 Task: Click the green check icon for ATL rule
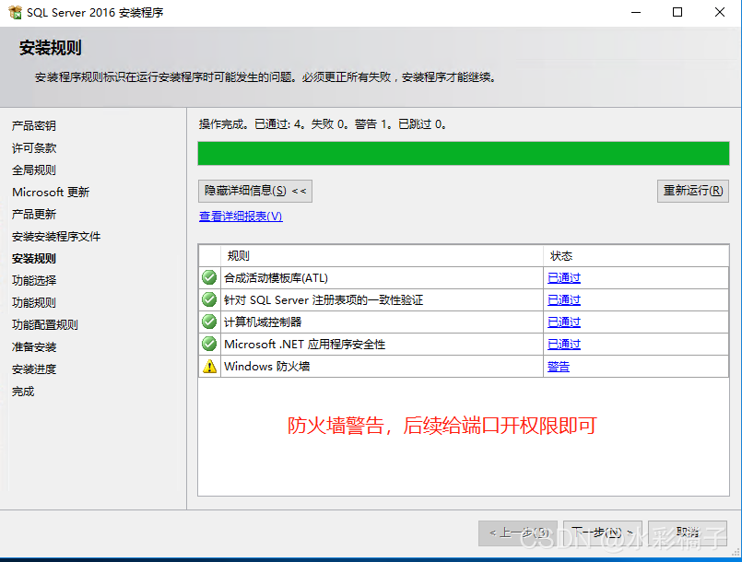tap(209, 277)
